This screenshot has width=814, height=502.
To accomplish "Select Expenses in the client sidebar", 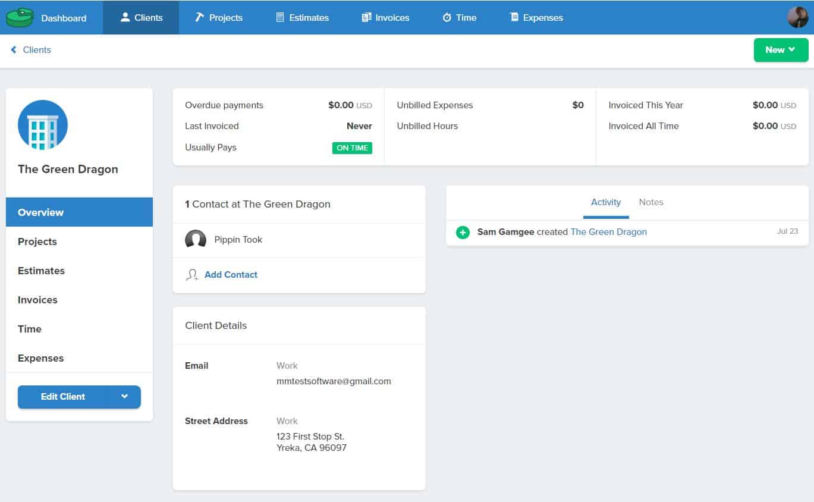I will point(79,358).
